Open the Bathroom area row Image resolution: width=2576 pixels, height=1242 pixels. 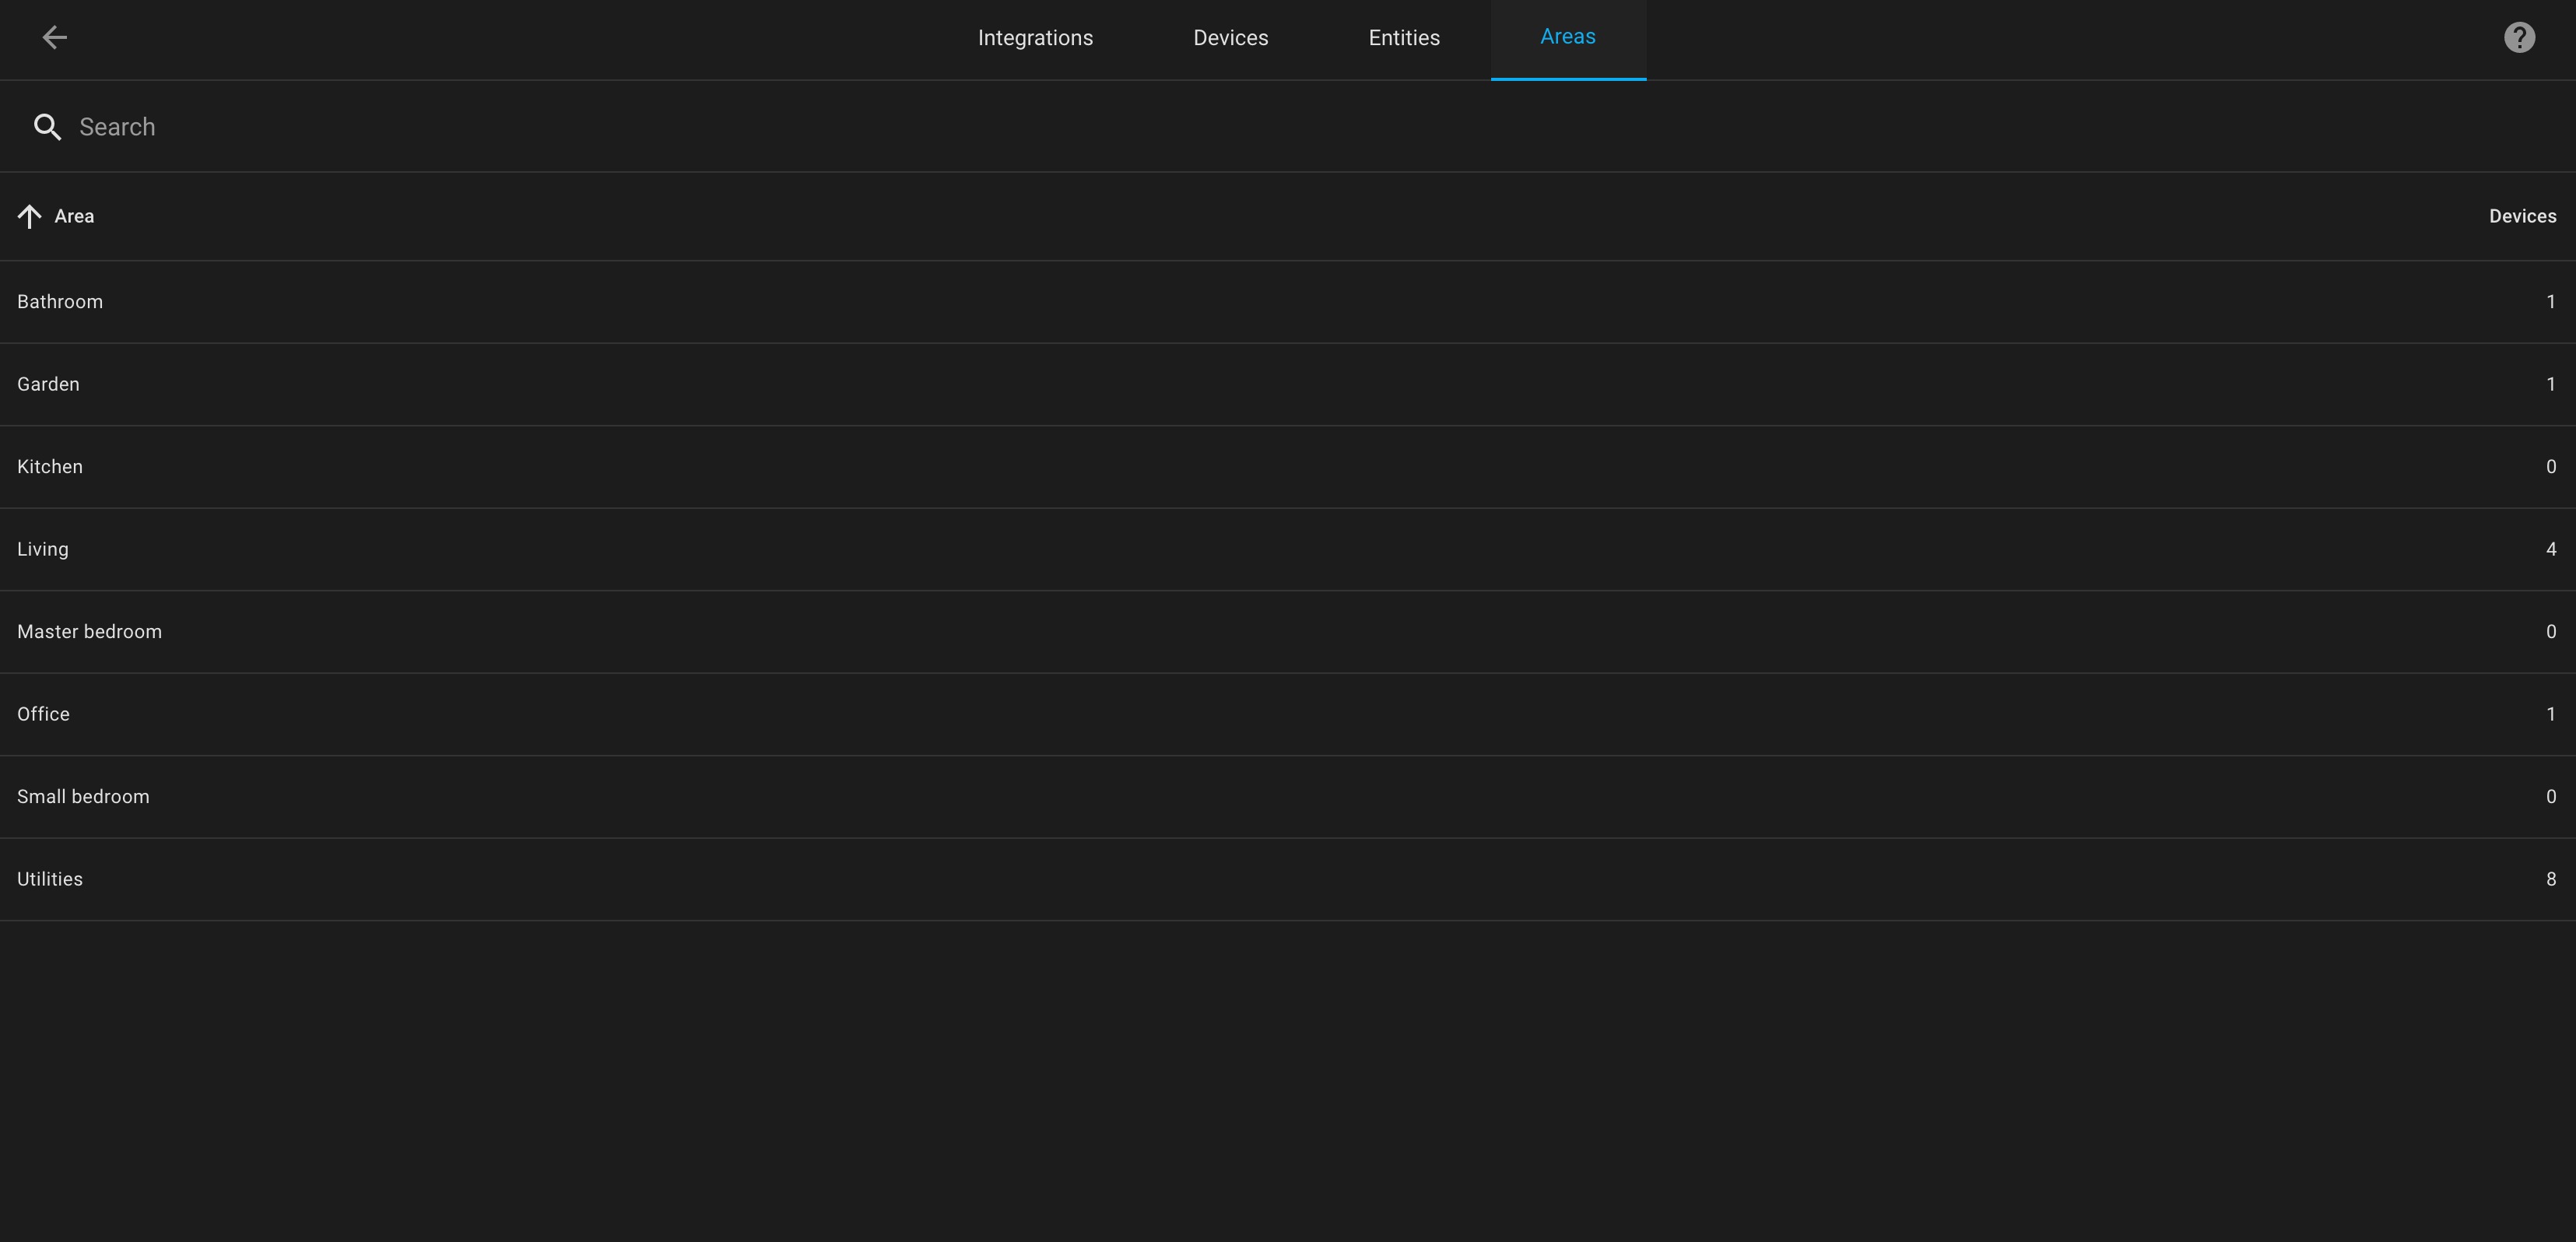coord(1288,302)
